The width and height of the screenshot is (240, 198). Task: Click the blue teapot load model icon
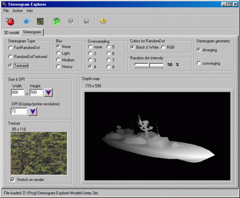point(26,21)
